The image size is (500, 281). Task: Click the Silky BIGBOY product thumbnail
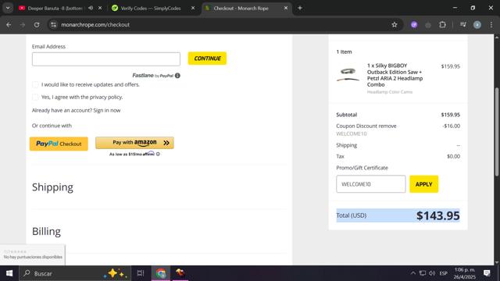[348, 75]
